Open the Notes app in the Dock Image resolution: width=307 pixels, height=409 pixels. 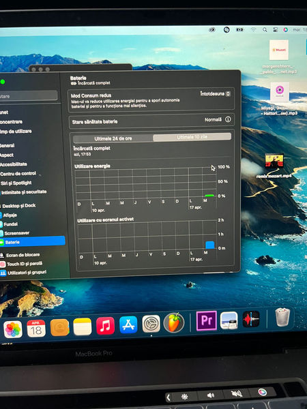[x=83, y=327]
